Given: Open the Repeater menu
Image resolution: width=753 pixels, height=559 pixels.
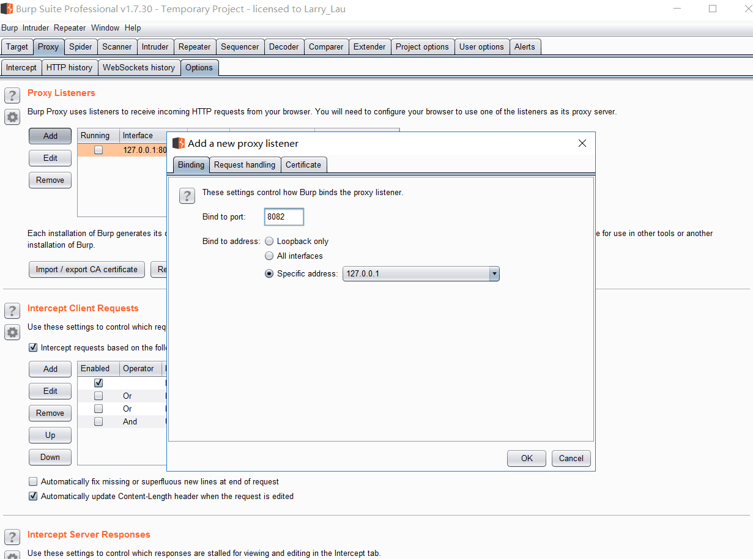Looking at the screenshot, I should [70, 28].
